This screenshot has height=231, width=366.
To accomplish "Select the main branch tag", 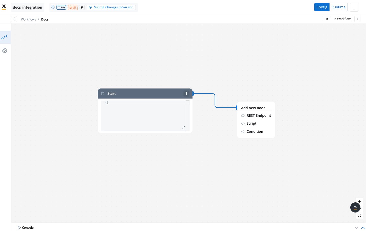I will [x=61, y=7].
